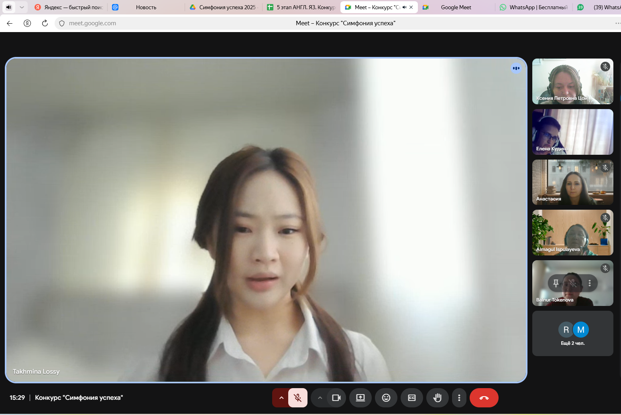Open the emoji reactions button
Screen dimensions: 621x415
click(386, 398)
